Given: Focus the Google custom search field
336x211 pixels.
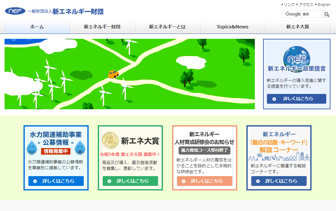Looking at the screenshot, I should 302,14.
